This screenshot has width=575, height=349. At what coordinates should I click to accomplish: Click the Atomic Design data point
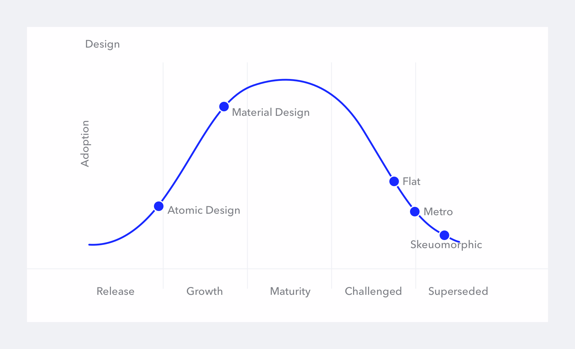(x=159, y=206)
